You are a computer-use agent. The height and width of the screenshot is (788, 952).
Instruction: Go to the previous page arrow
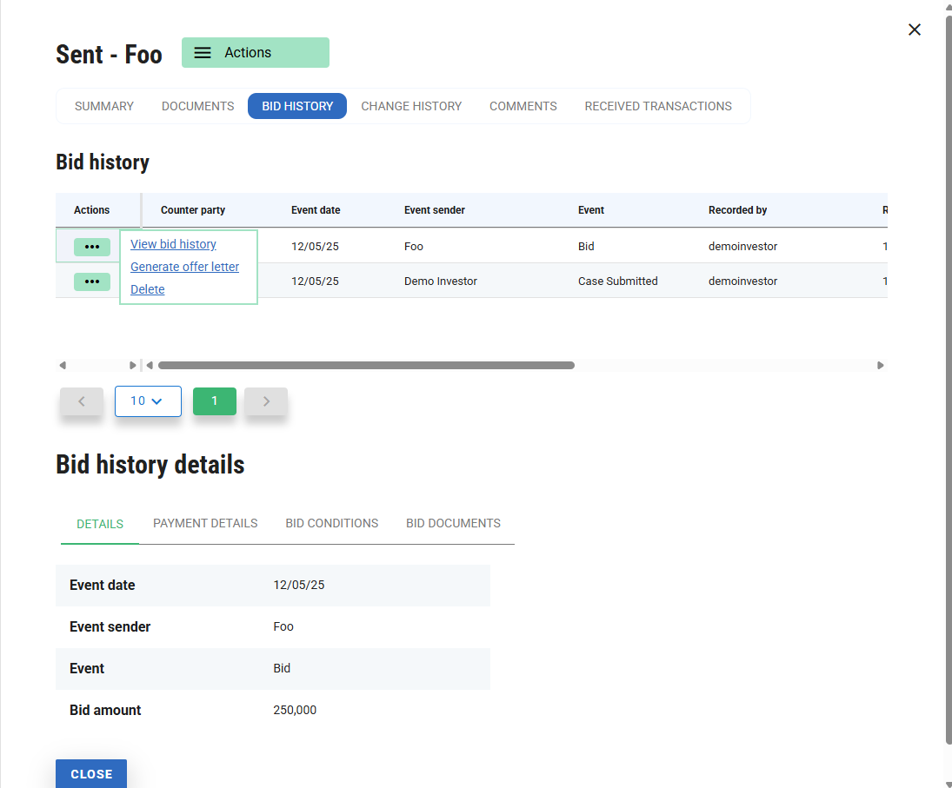tap(82, 401)
